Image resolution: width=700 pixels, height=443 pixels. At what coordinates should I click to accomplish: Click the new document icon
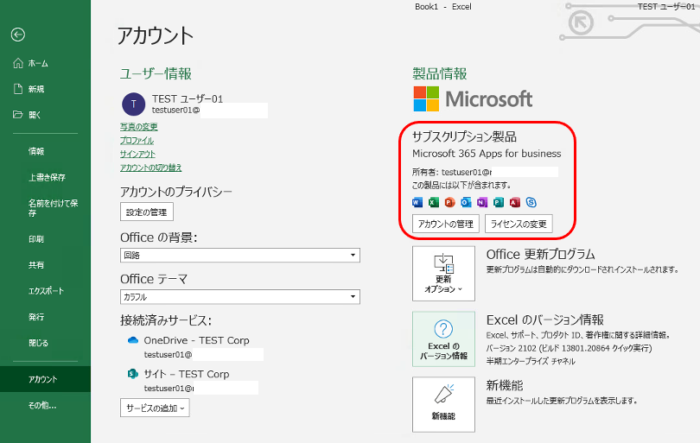pyautogui.click(x=18, y=89)
